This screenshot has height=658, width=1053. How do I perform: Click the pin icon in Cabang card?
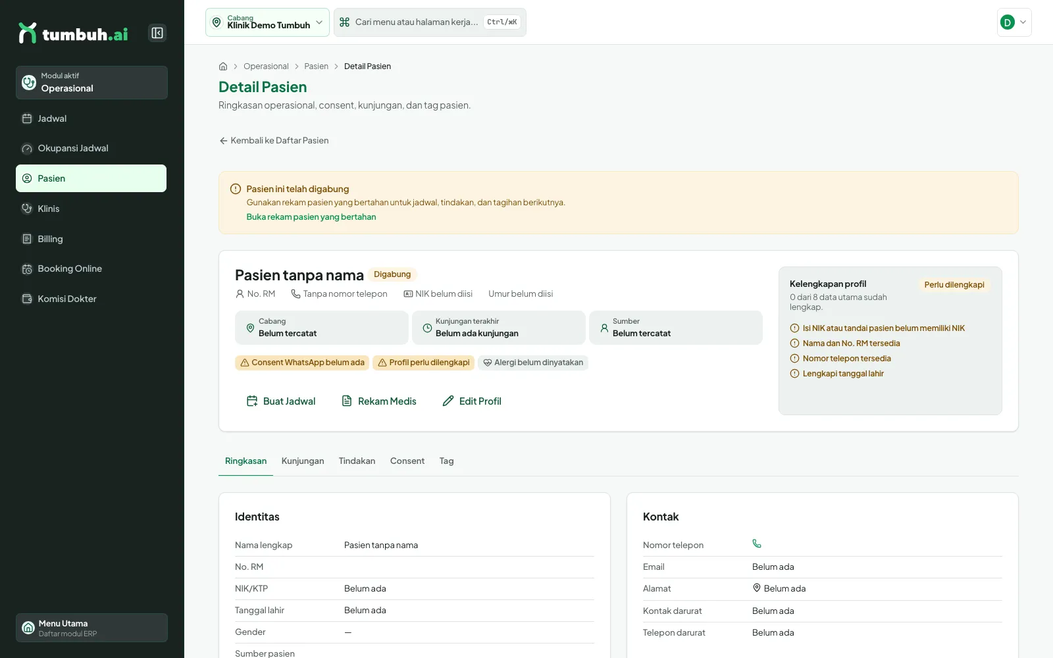coord(250,328)
